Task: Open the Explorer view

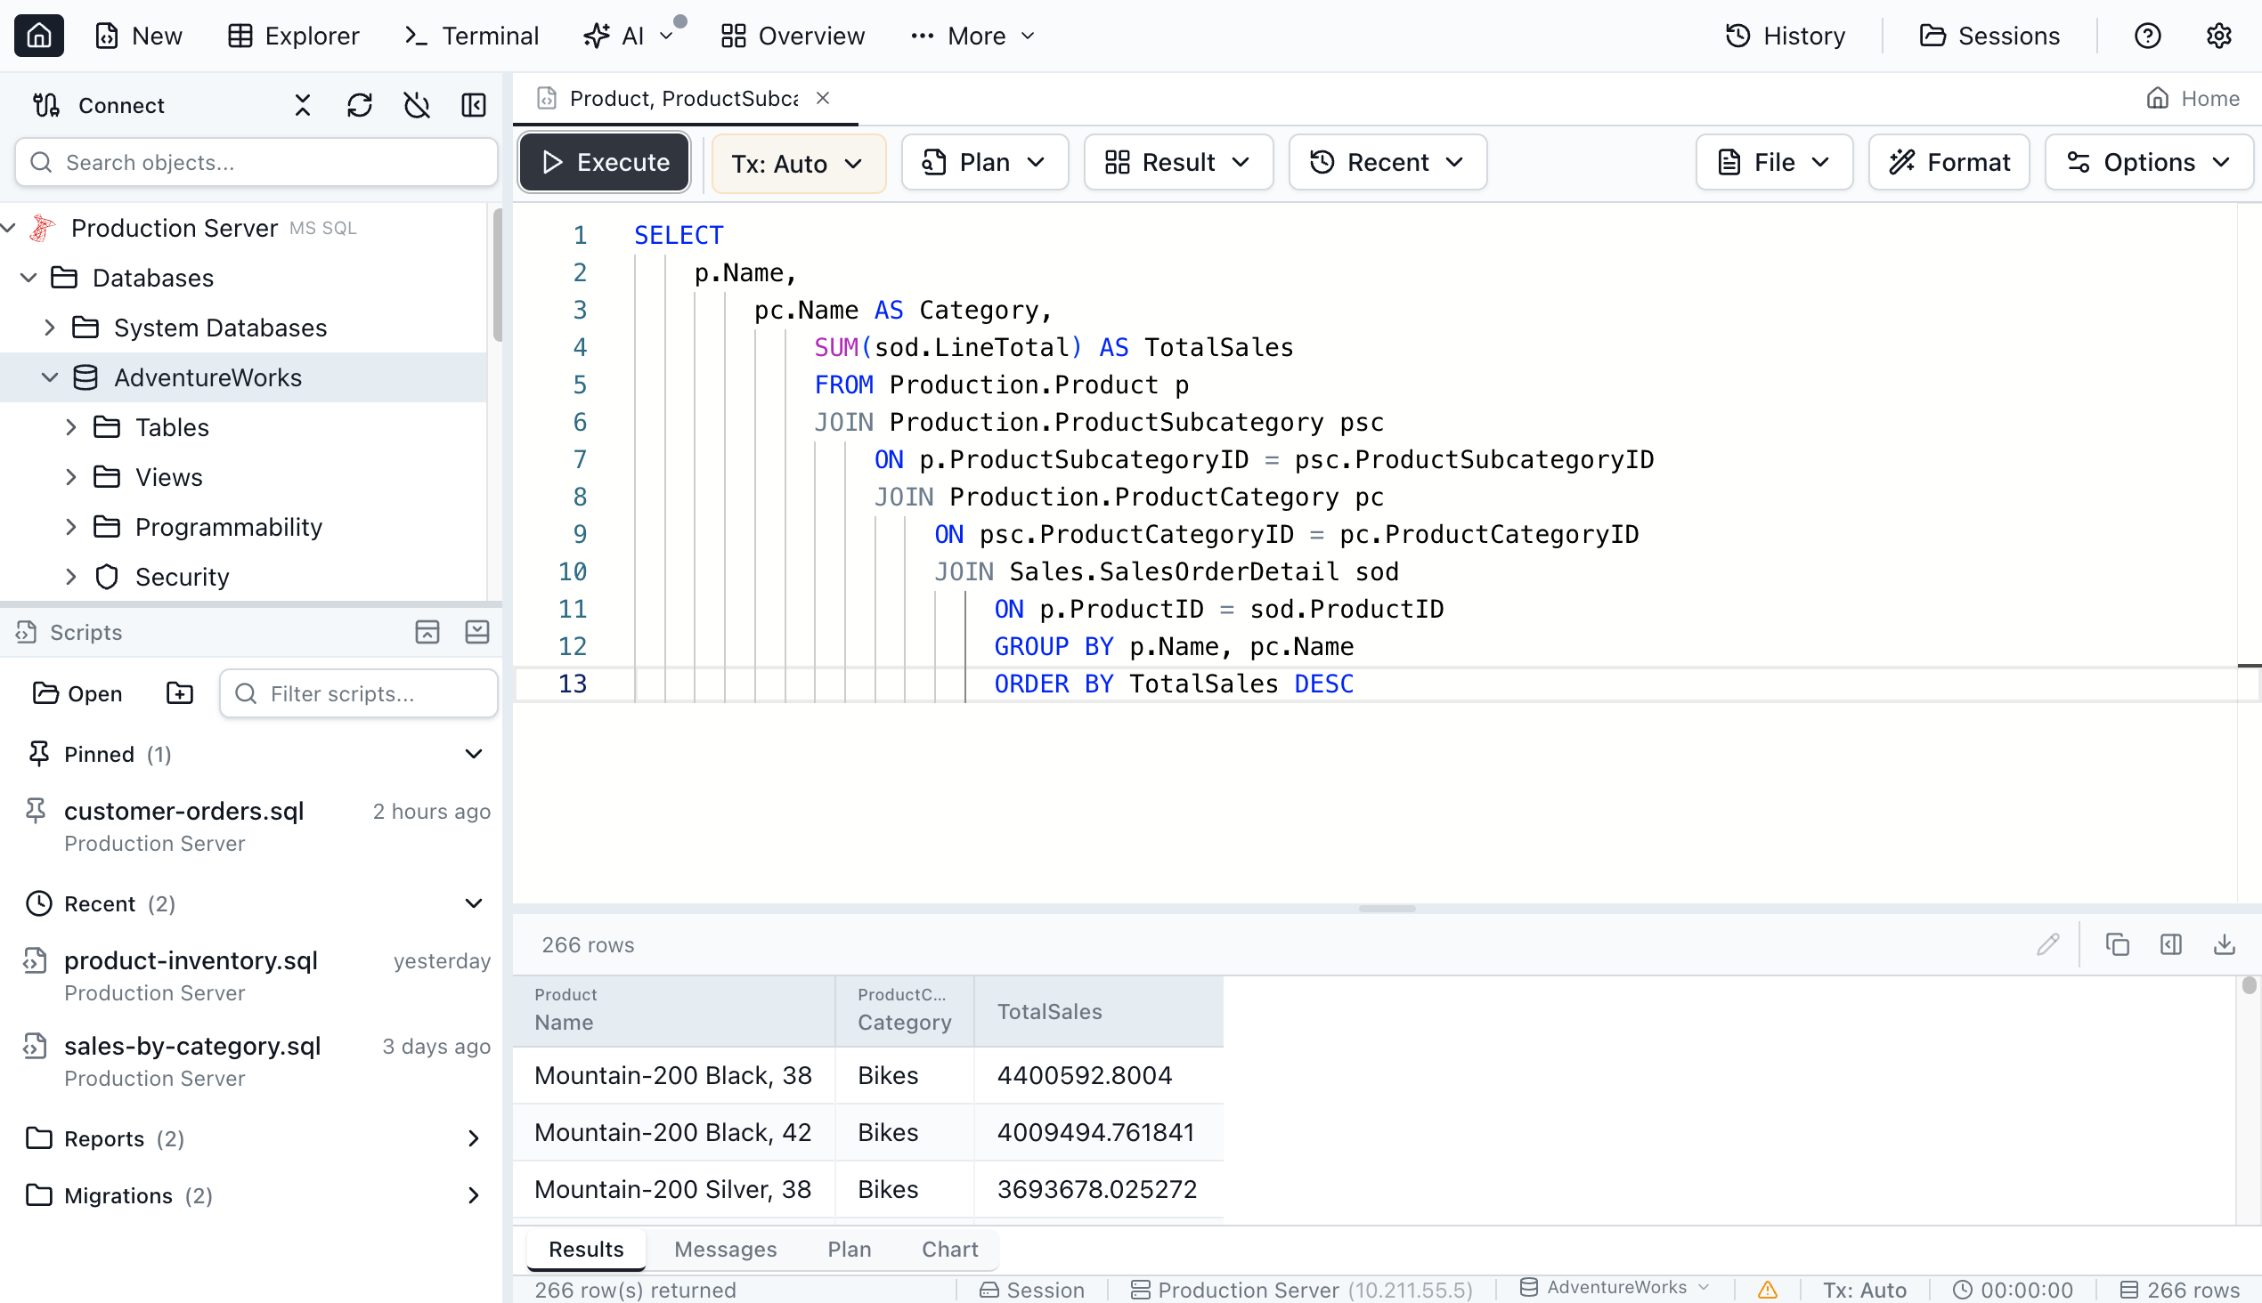Action: pos(293,36)
